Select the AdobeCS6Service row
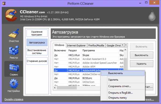161x104 pixels. pos(77,74)
